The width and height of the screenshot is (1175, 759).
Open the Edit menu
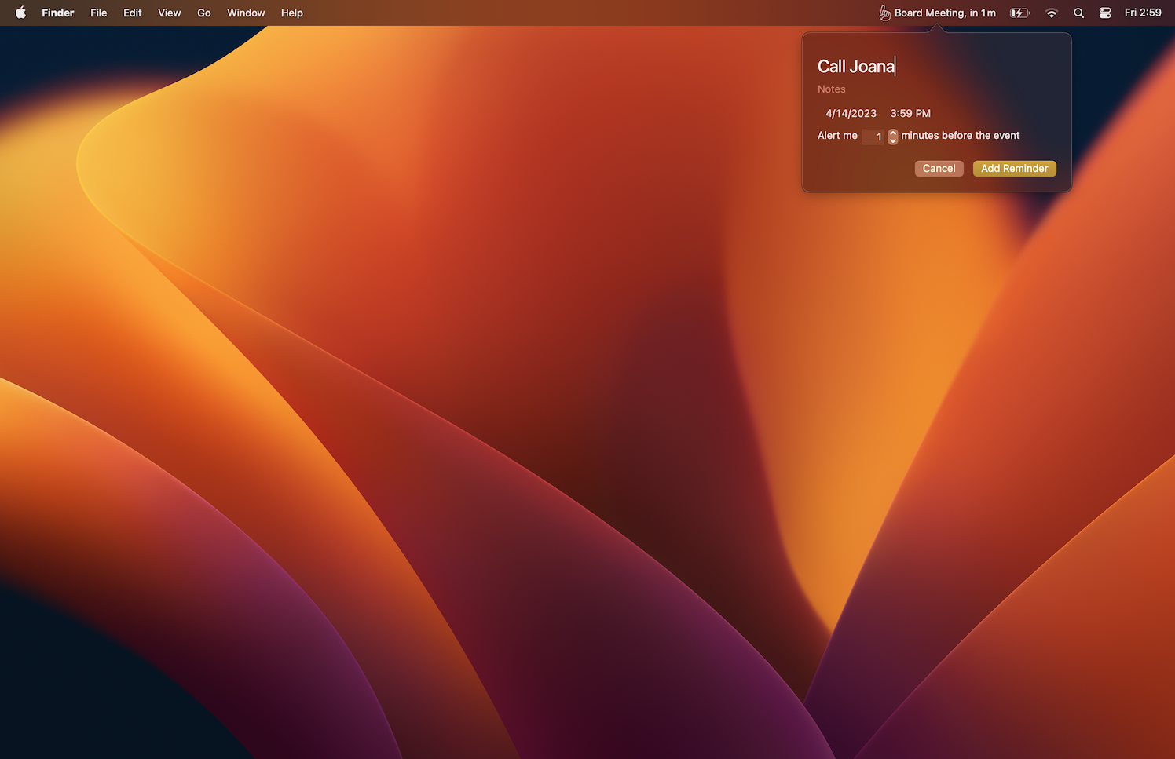coord(133,13)
